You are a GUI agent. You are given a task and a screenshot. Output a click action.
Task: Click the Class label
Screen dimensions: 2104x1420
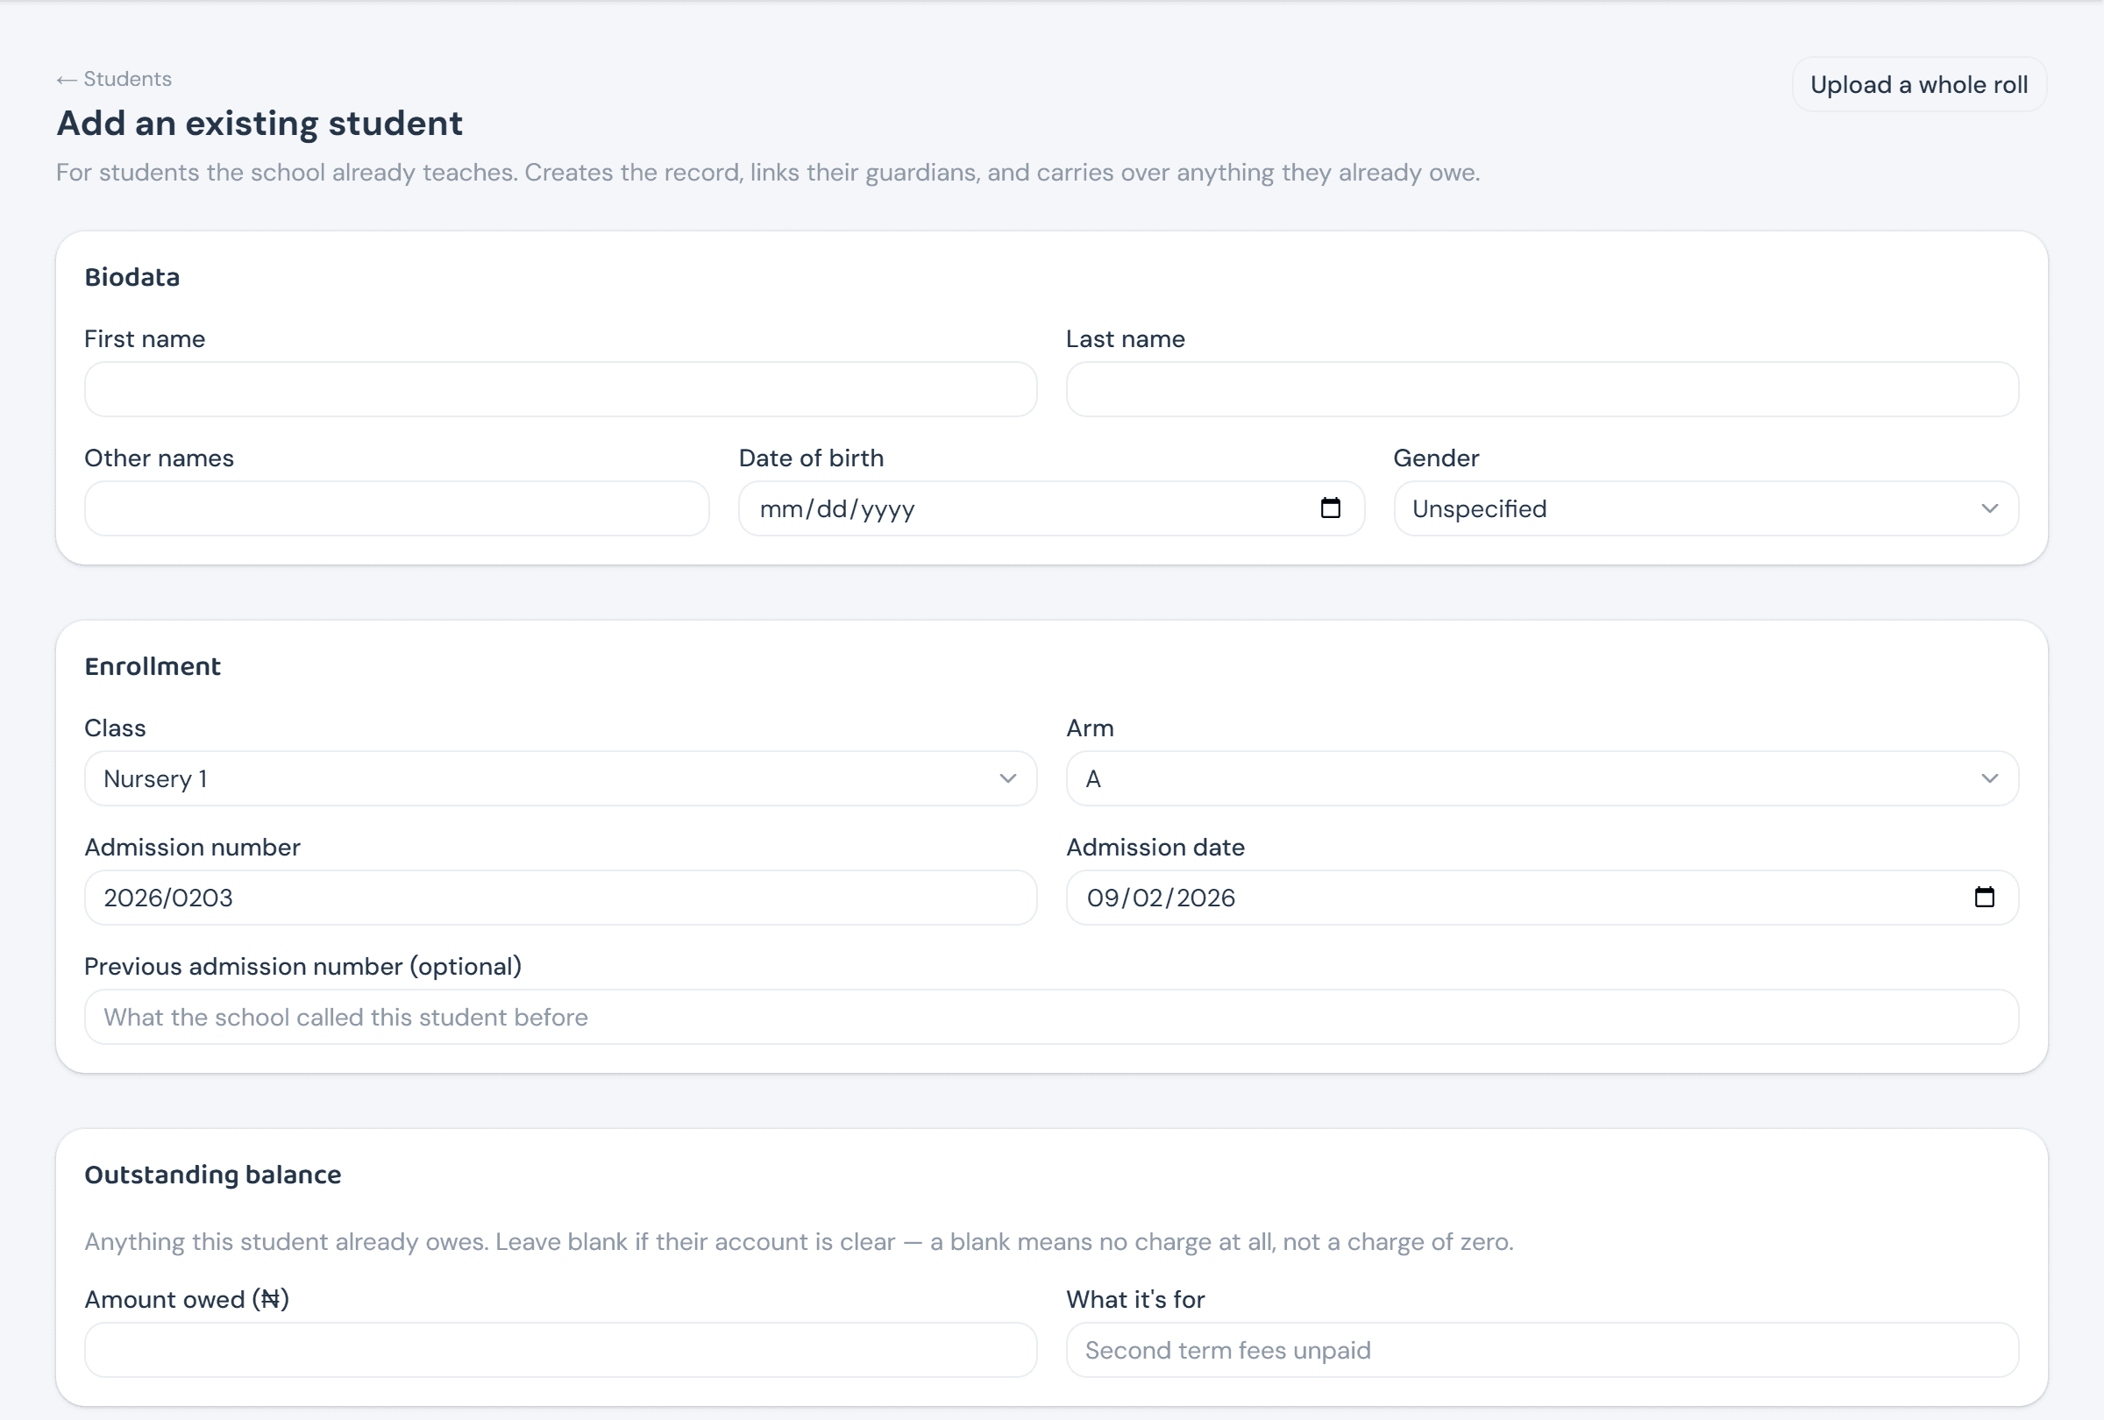coord(115,728)
